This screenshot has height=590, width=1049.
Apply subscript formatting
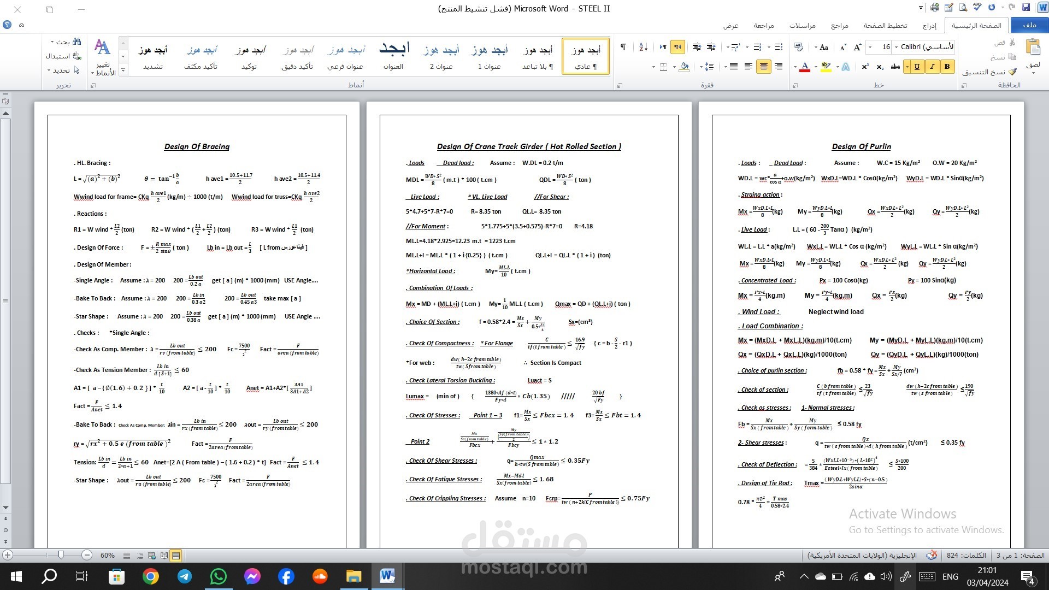tap(880, 67)
